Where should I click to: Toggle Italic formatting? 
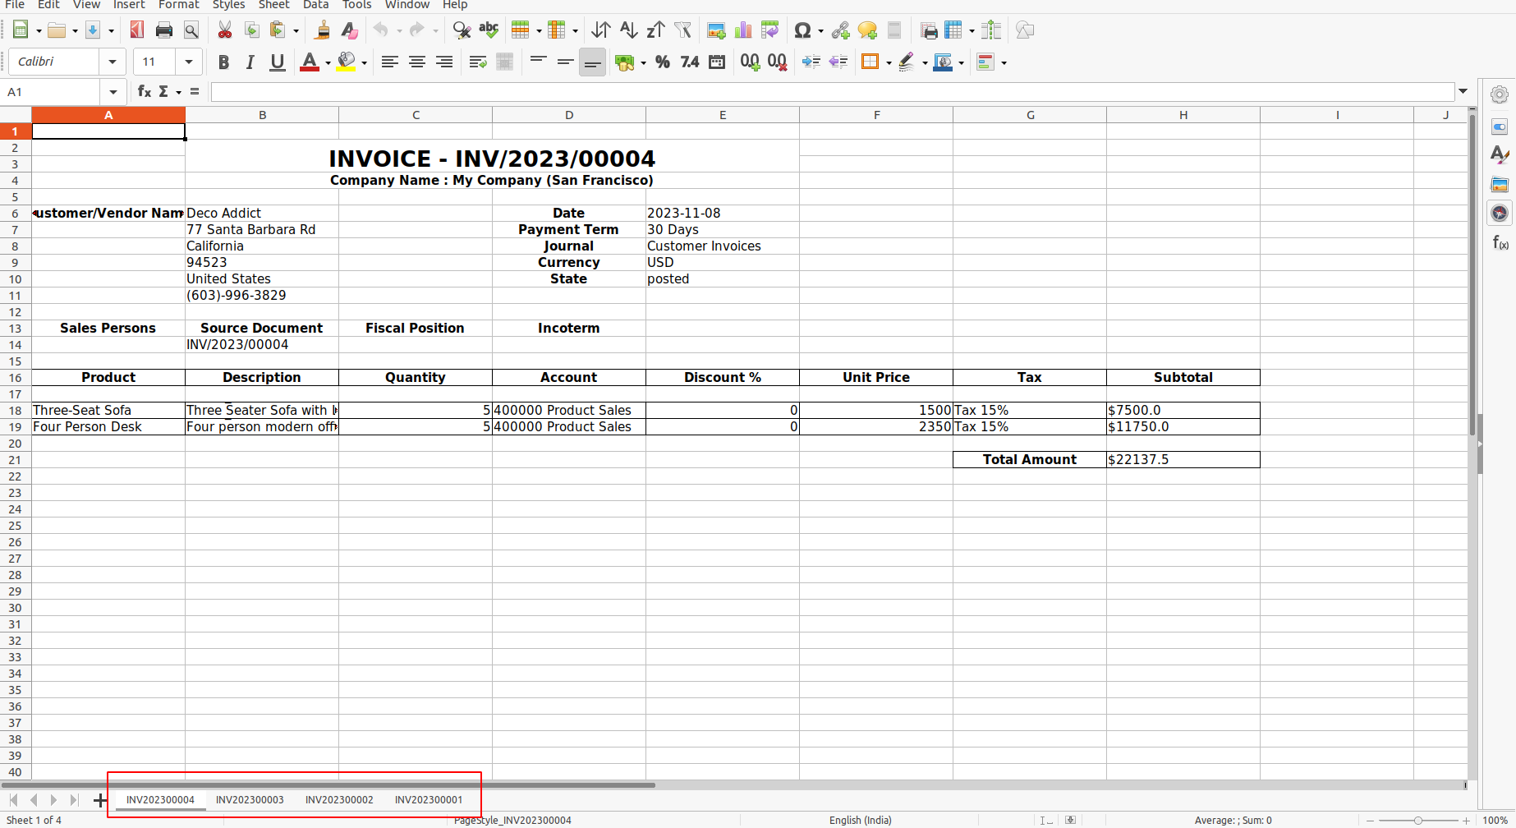pyautogui.click(x=250, y=62)
